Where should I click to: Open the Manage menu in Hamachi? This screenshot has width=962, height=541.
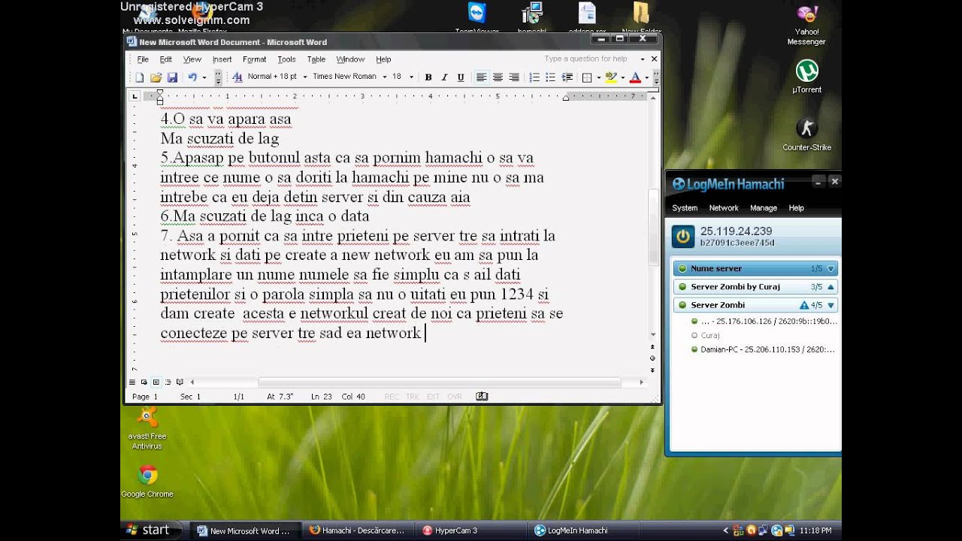click(x=764, y=208)
